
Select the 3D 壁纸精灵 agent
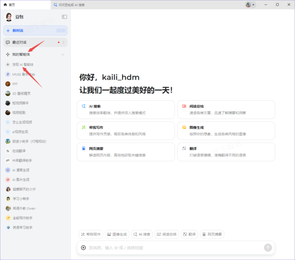click(21, 93)
